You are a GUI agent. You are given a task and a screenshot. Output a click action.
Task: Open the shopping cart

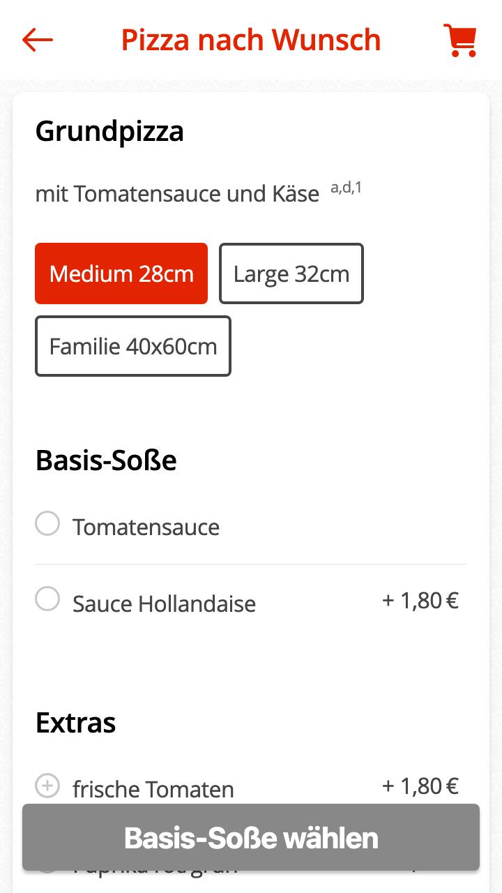tap(460, 40)
